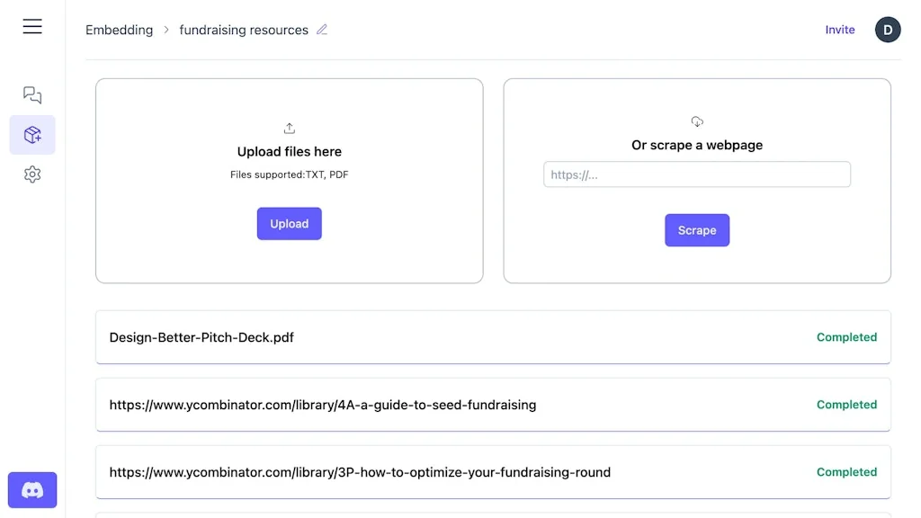Select the guide-to-seed-fundraising URL entry

coord(322,405)
